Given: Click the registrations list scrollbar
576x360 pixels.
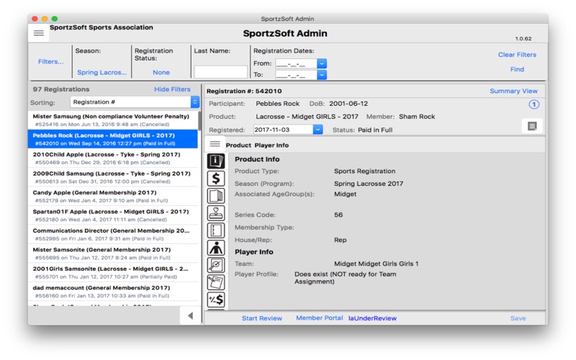Looking at the screenshot, I should click(199, 121).
